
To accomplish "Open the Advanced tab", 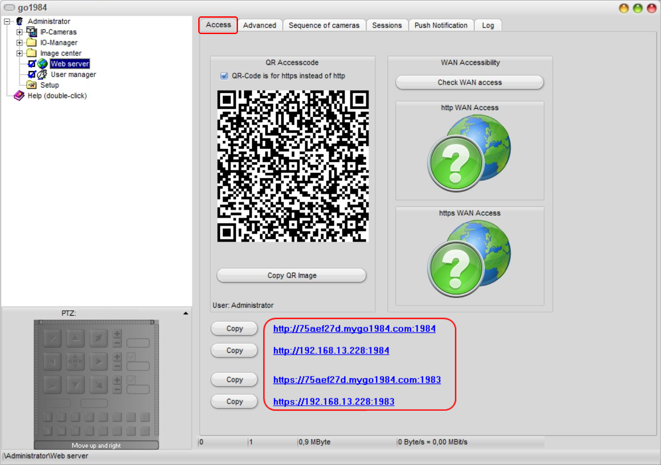I will pos(260,25).
